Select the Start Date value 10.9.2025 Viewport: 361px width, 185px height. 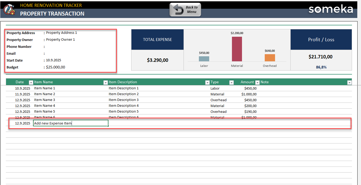pyautogui.click(x=53, y=60)
